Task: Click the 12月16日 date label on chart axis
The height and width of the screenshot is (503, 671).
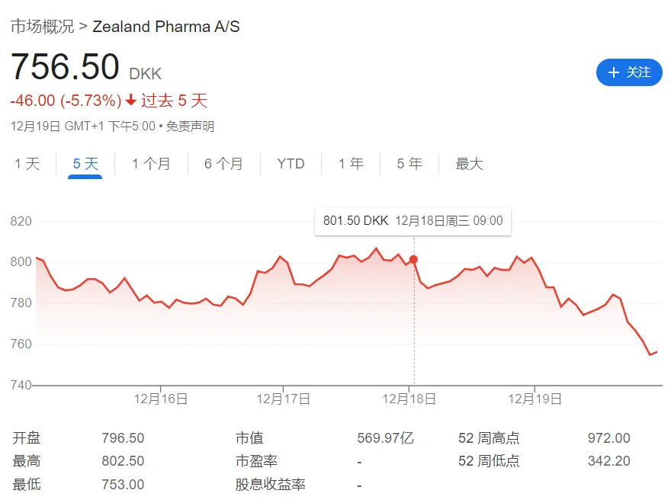Action: click(161, 399)
